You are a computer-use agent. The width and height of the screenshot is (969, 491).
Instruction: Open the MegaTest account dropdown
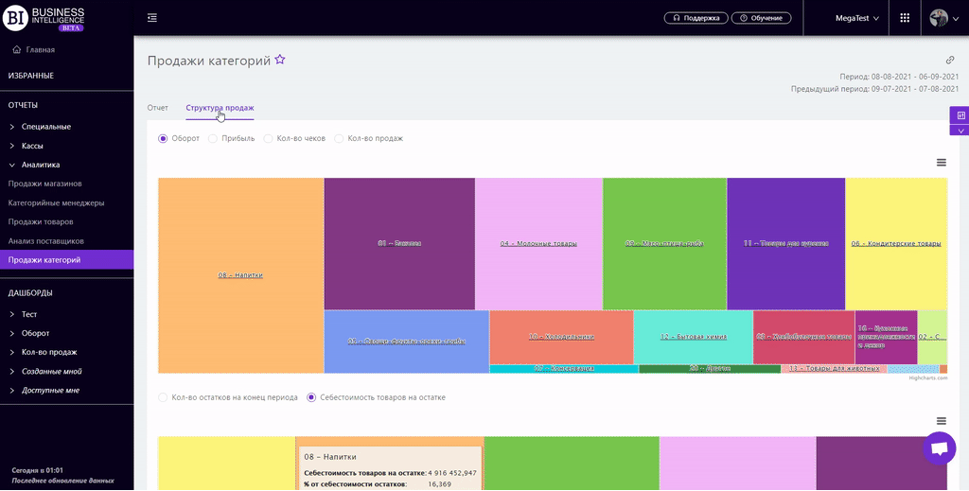[x=856, y=18]
